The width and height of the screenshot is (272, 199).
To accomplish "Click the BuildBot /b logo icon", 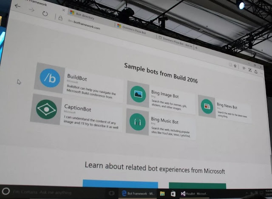I will [x=50, y=78].
